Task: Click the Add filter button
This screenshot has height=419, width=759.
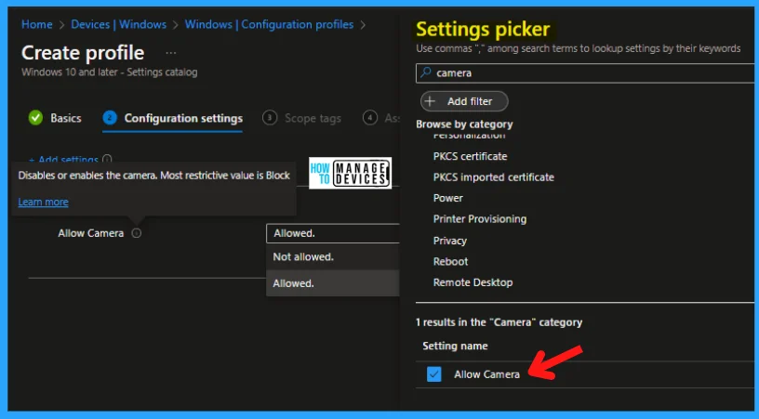Action: [x=464, y=101]
